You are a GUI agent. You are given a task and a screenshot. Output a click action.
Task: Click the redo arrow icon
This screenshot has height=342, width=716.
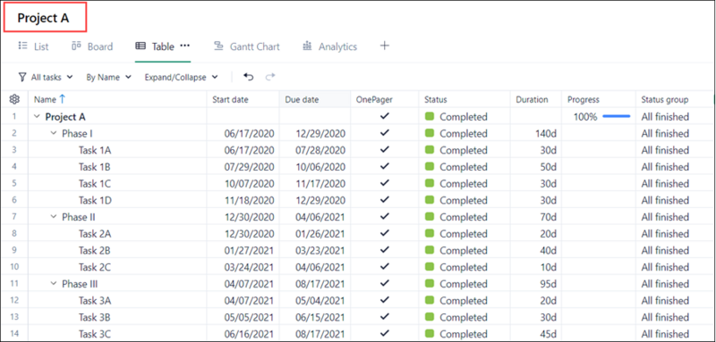[x=270, y=77]
